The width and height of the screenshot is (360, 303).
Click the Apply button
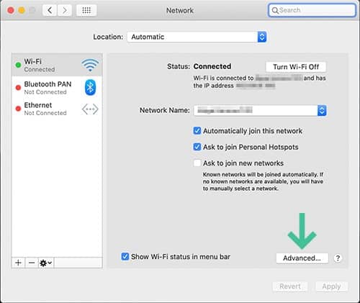(331, 286)
